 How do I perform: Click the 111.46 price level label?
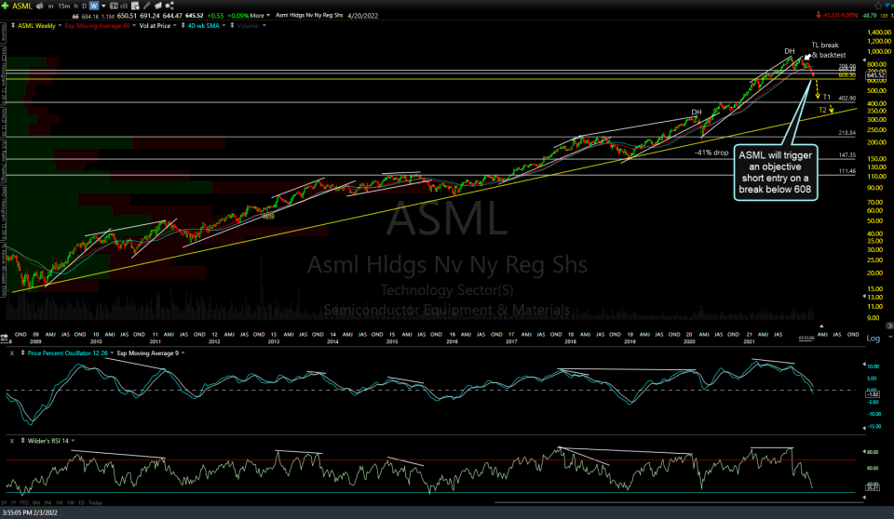pyautogui.click(x=847, y=171)
